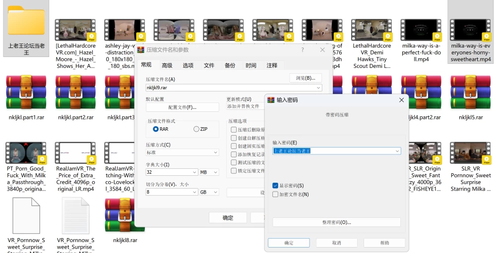
Task: Switch to the 选项 tab
Action: click(x=188, y=65)
